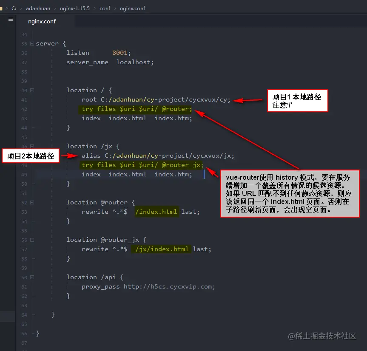This screenshot has height=351, width=367.
Task: Collapse the location /jx fold at line 46
Action: click(x=32, y=146)
